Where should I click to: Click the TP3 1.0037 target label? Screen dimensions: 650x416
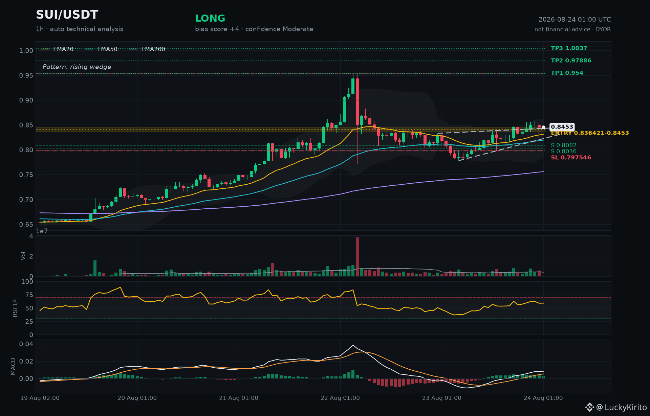[569, 48]
